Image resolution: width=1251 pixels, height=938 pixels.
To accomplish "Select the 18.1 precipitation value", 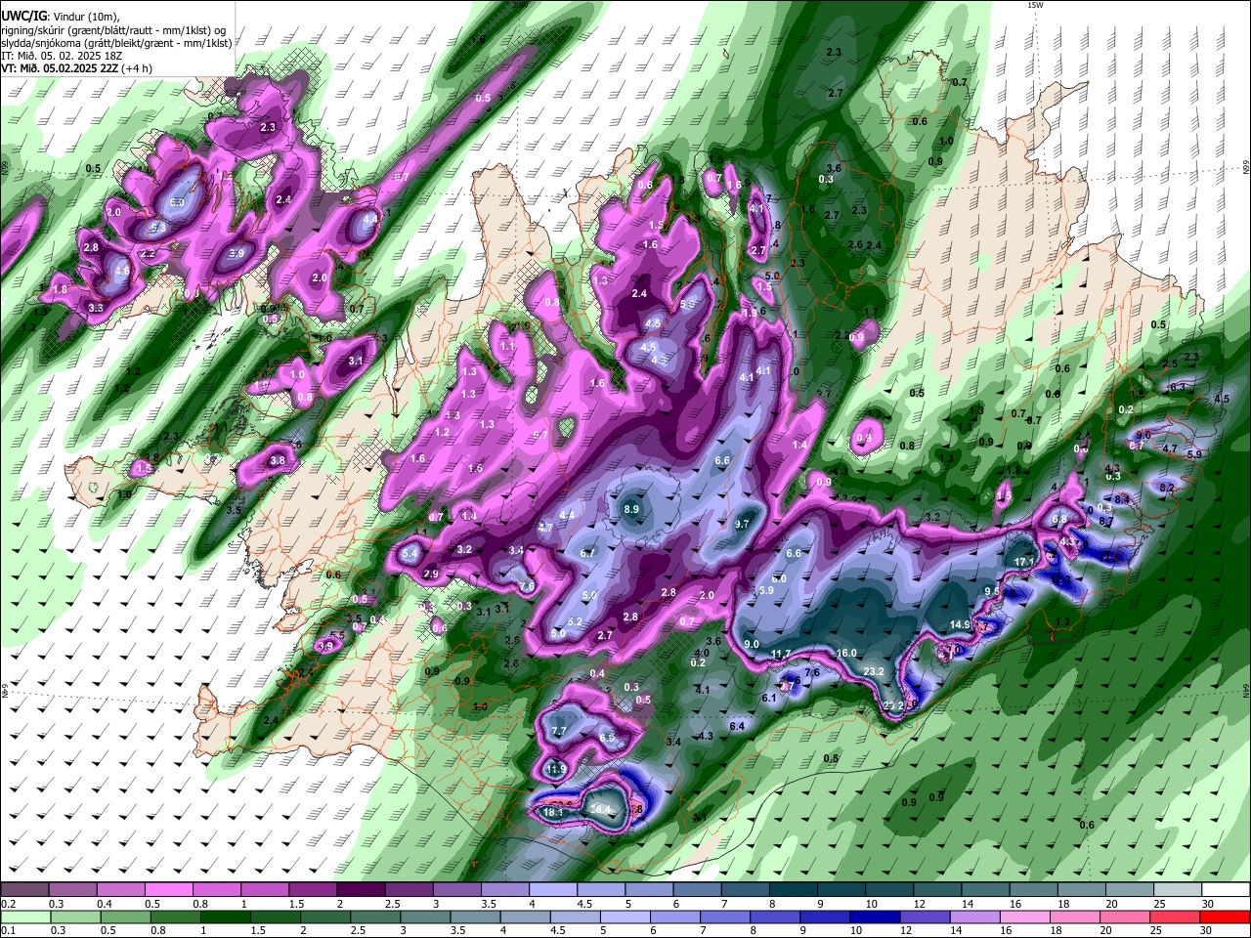I will 552,812.
